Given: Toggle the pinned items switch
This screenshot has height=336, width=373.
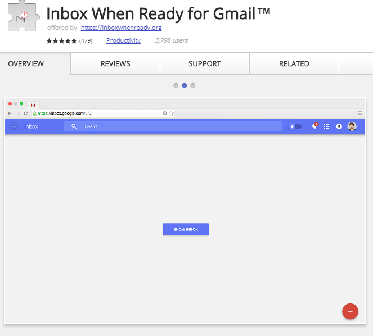Looking at the screenshot, I should pos(295,126).
